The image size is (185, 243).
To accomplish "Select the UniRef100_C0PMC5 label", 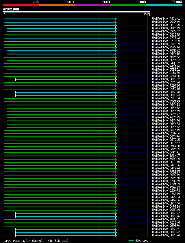I will pyautogui.click(x=166, y=149).
